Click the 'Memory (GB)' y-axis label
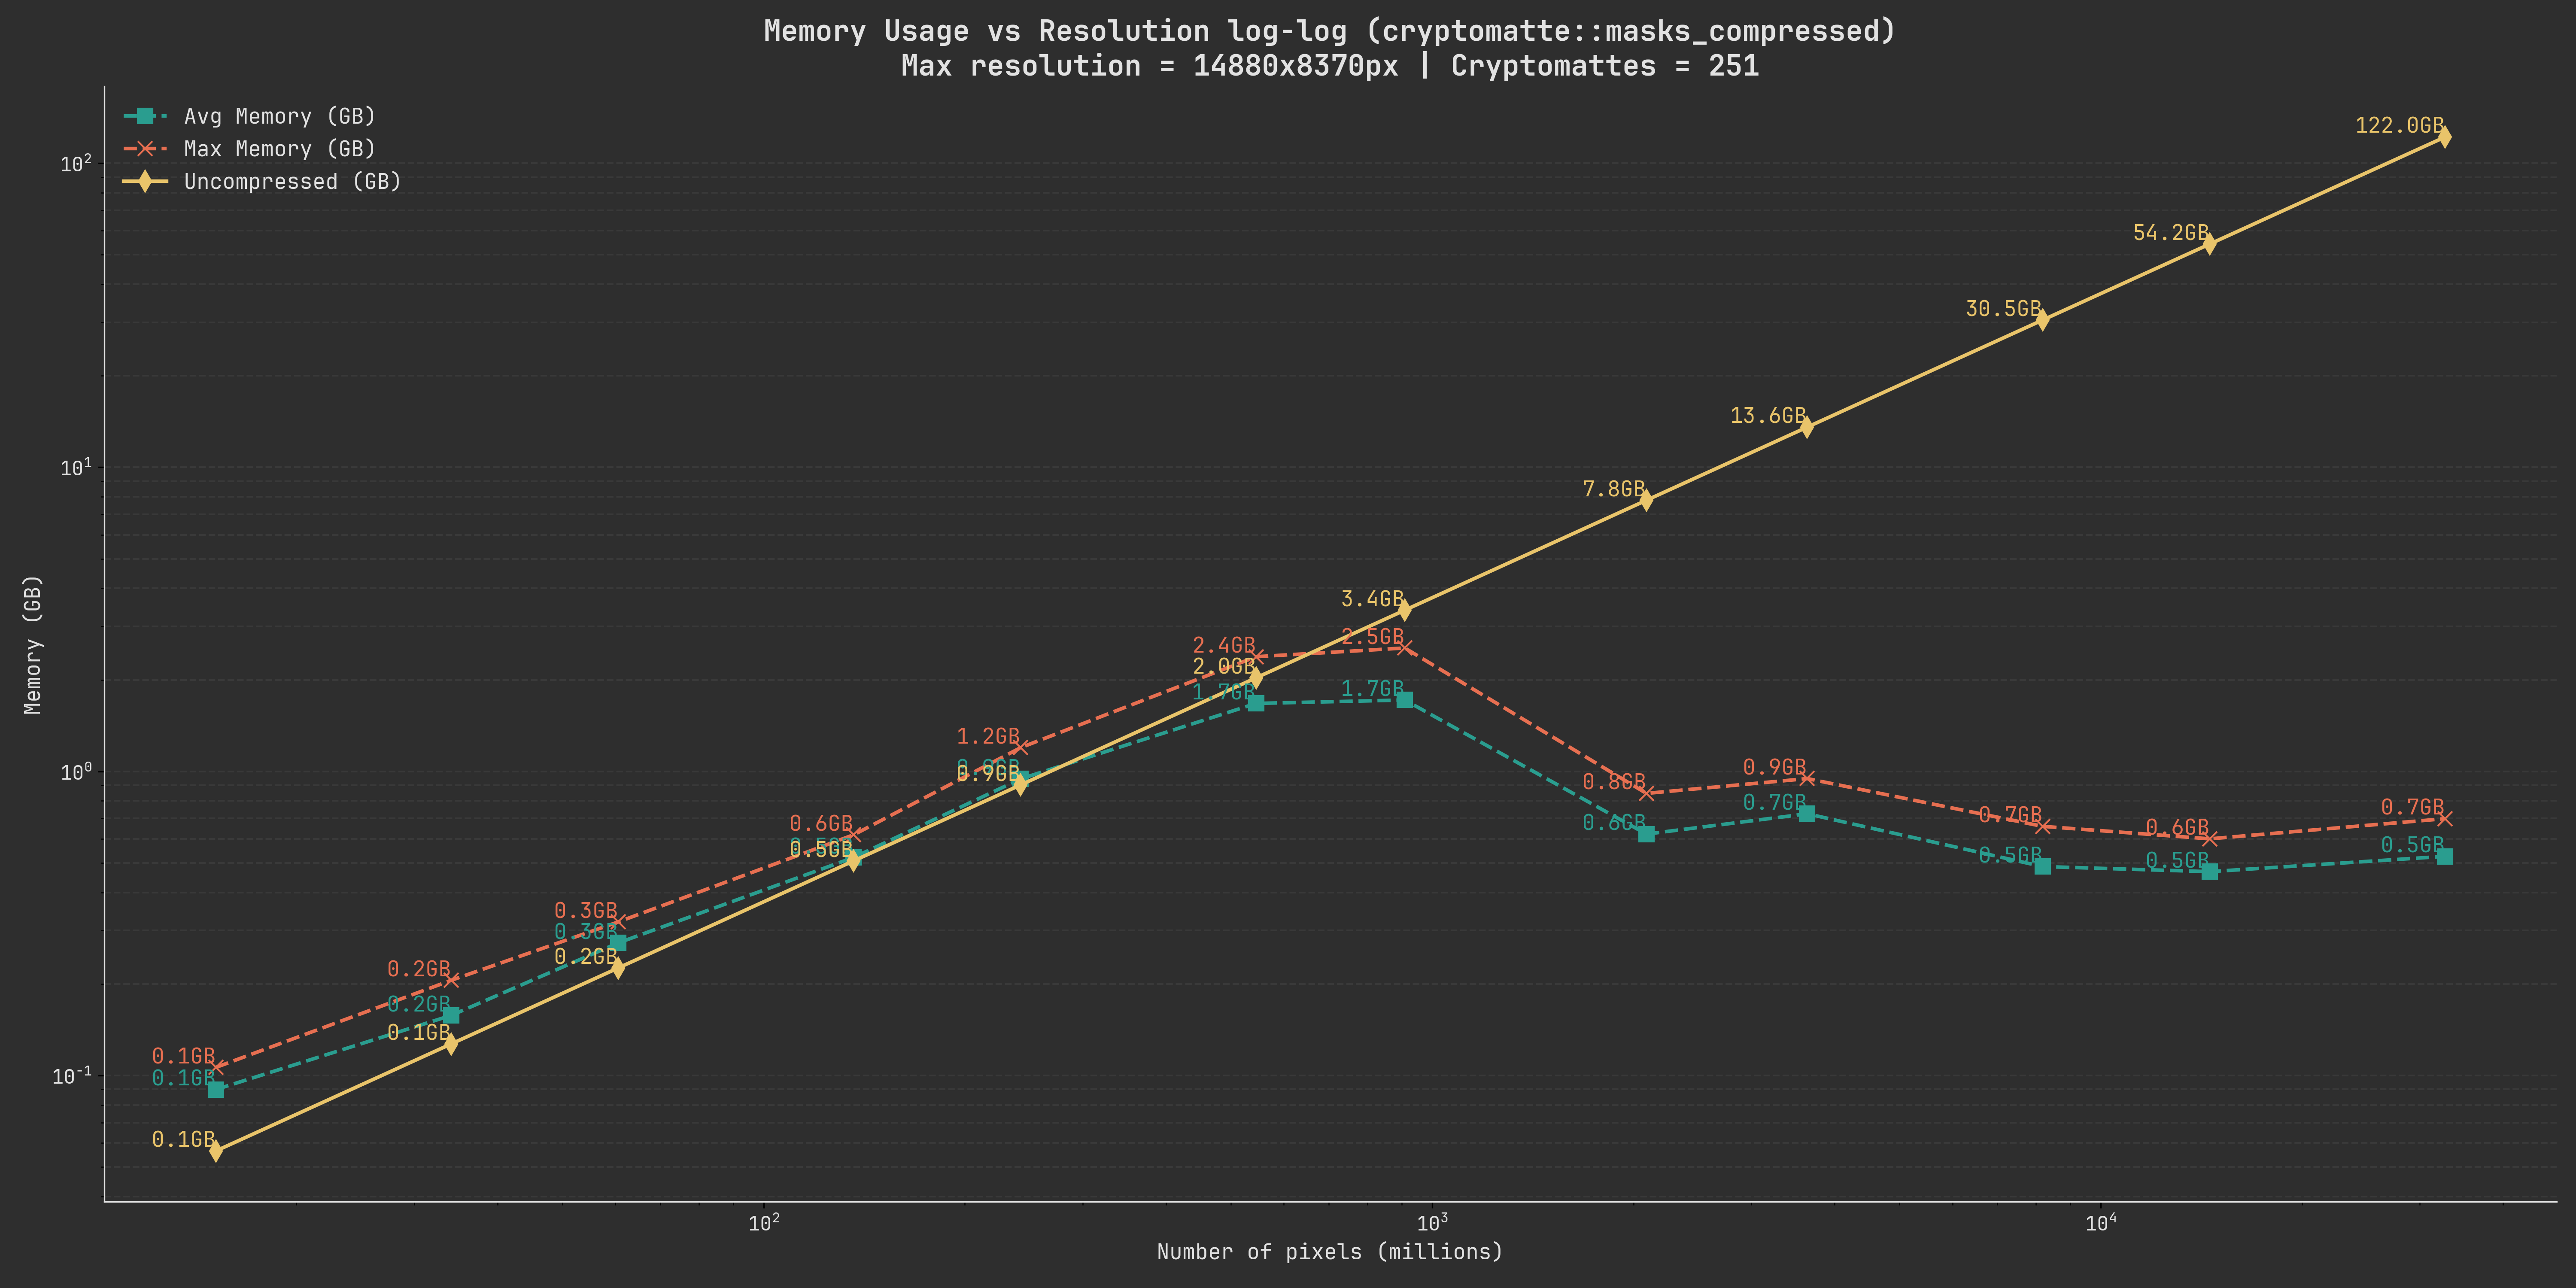Image resolution: width=2576 pixels, height=1288 pixels. [x=33, y=645]
